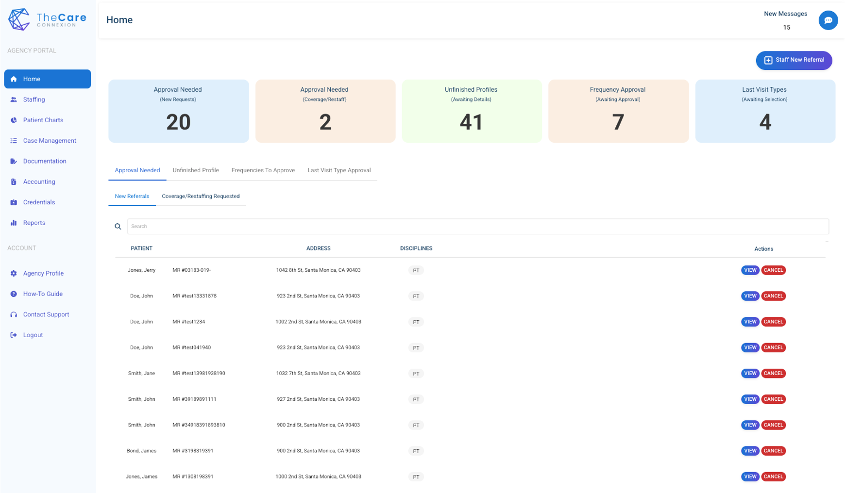
Task: Click the Home page title
Action: (x=119, y=20)
